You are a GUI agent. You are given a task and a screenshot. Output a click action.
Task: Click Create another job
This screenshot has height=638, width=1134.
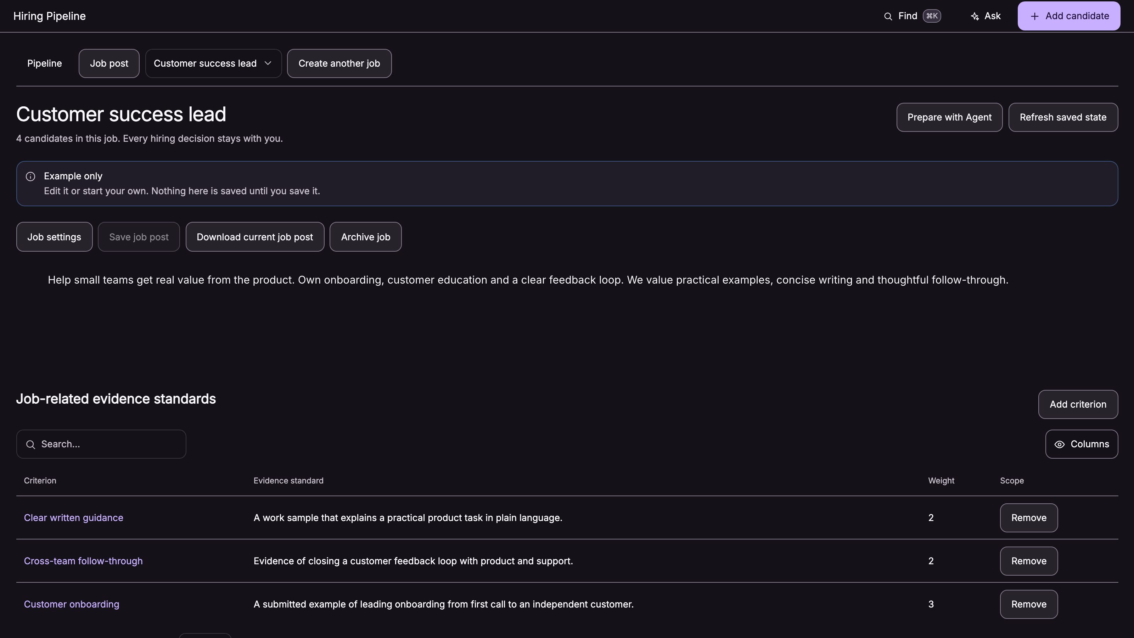click(x=339, y=63)
